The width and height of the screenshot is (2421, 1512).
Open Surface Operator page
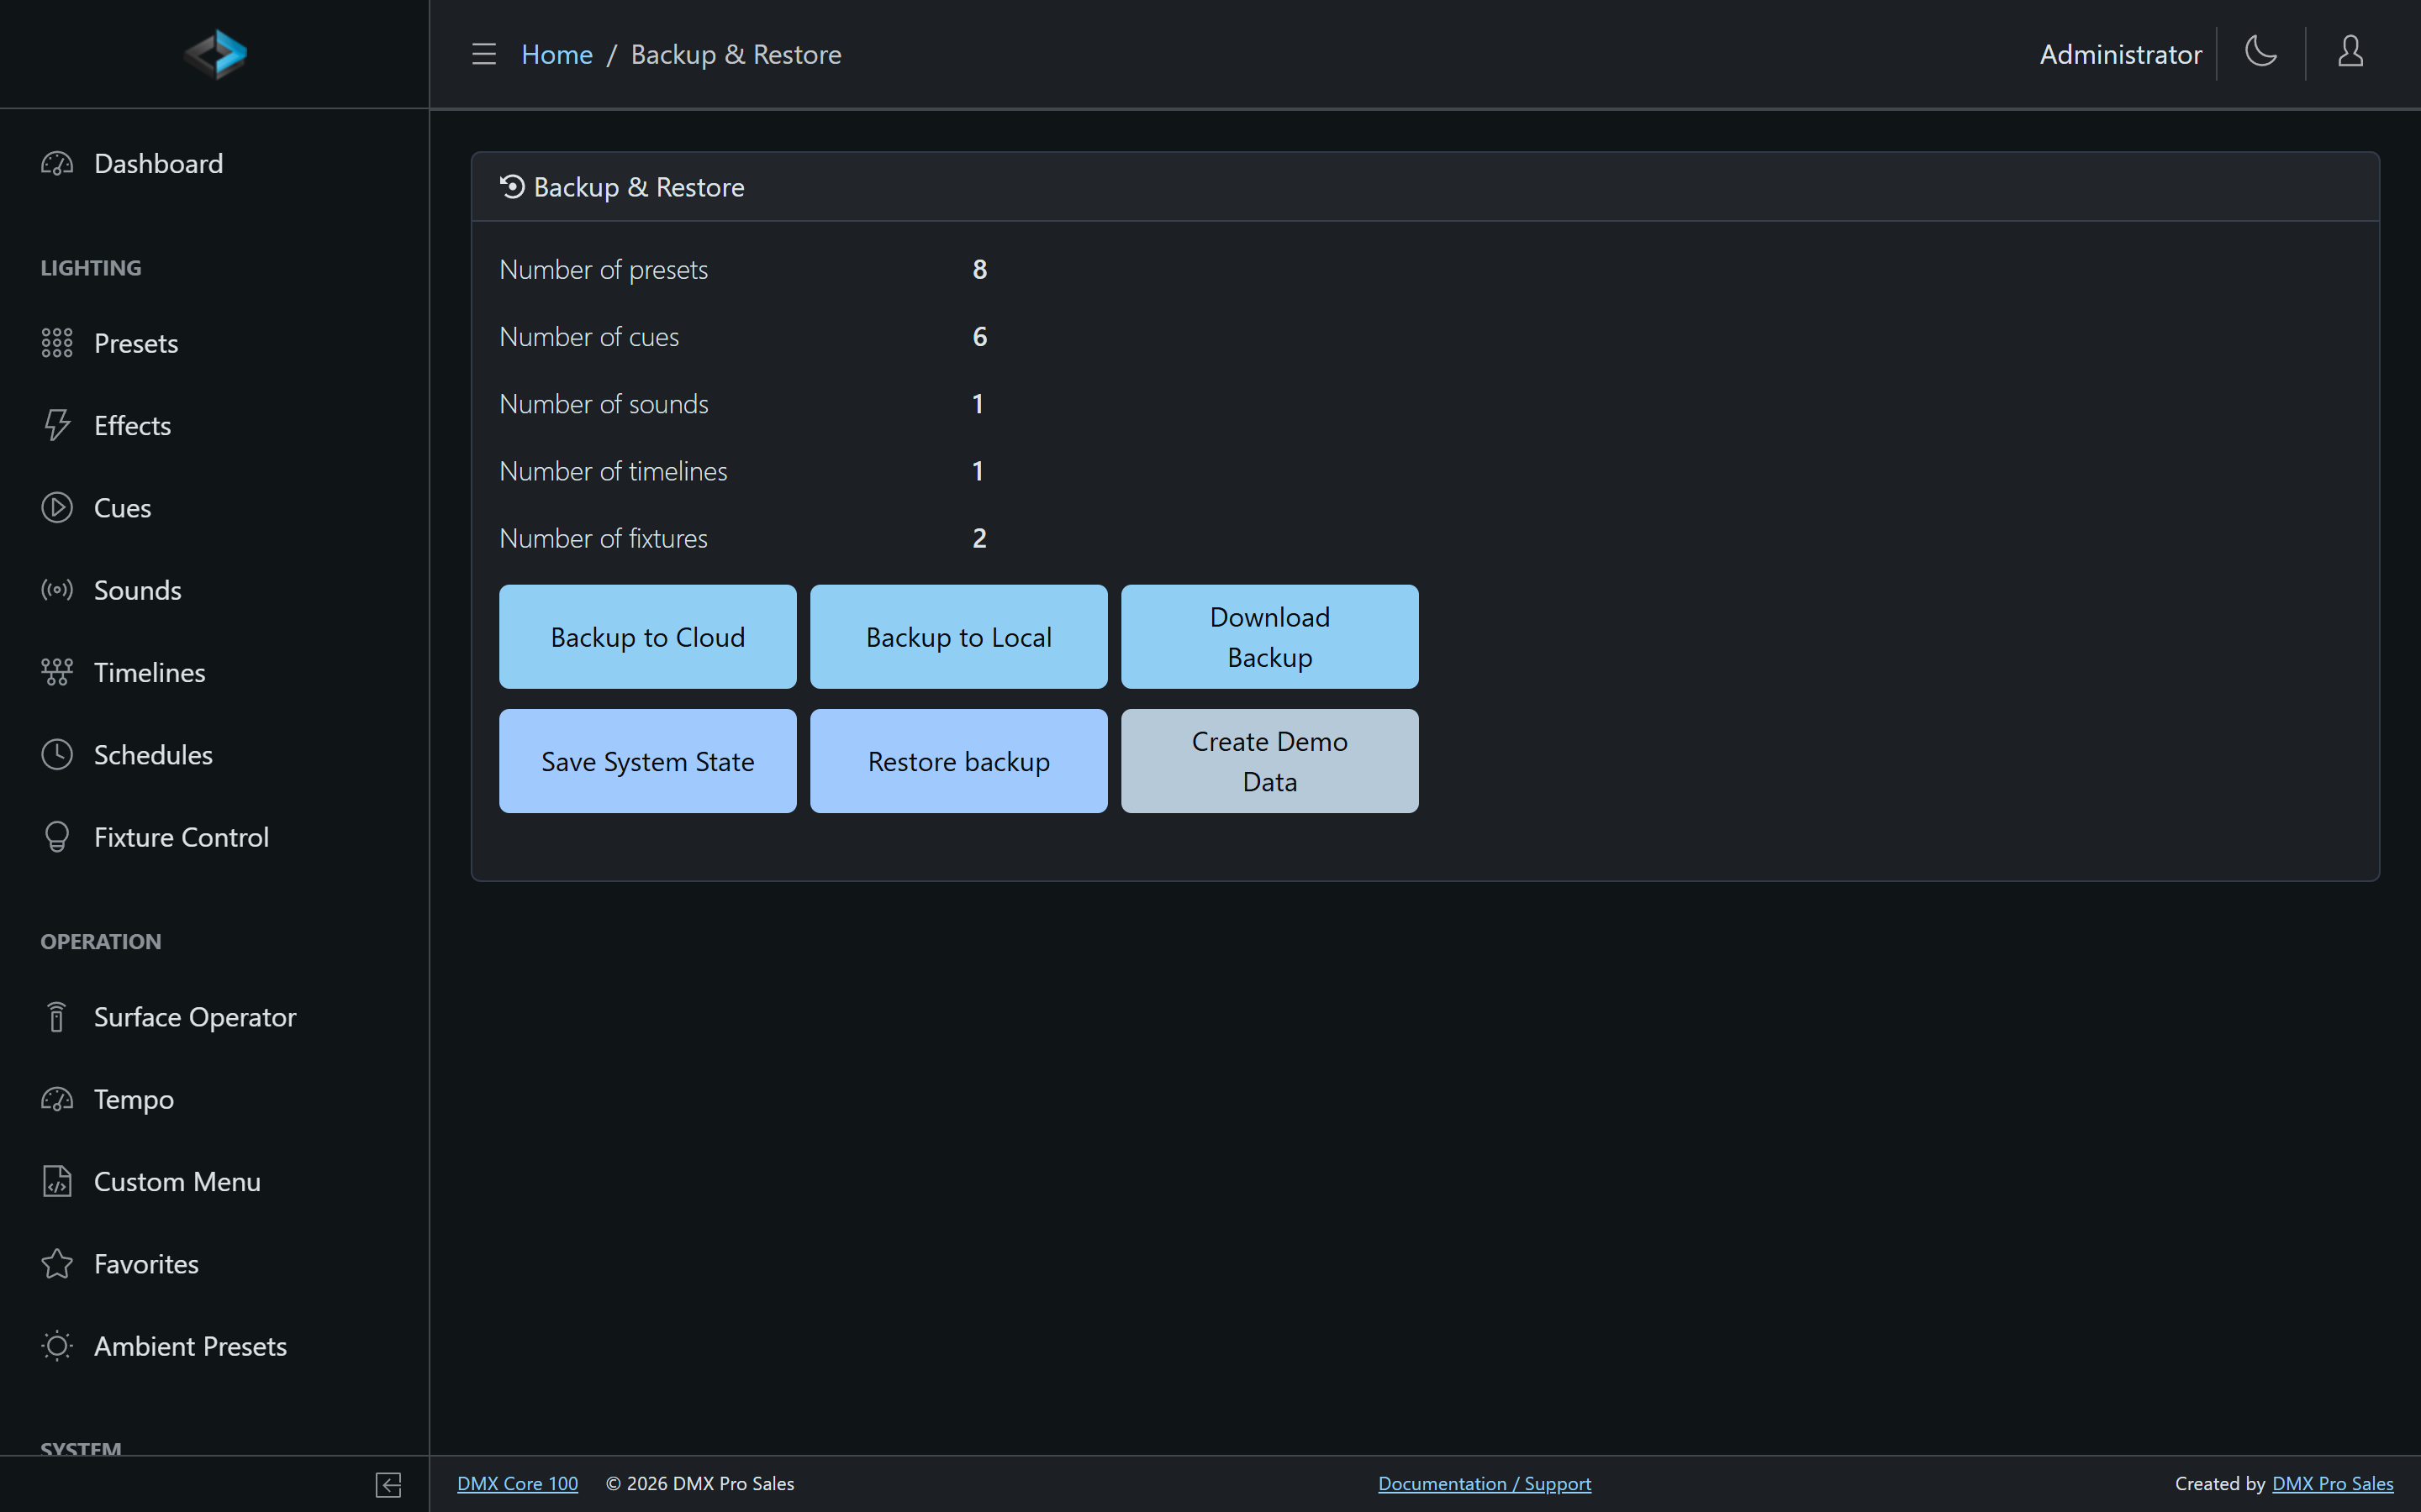click(214, 1017)
